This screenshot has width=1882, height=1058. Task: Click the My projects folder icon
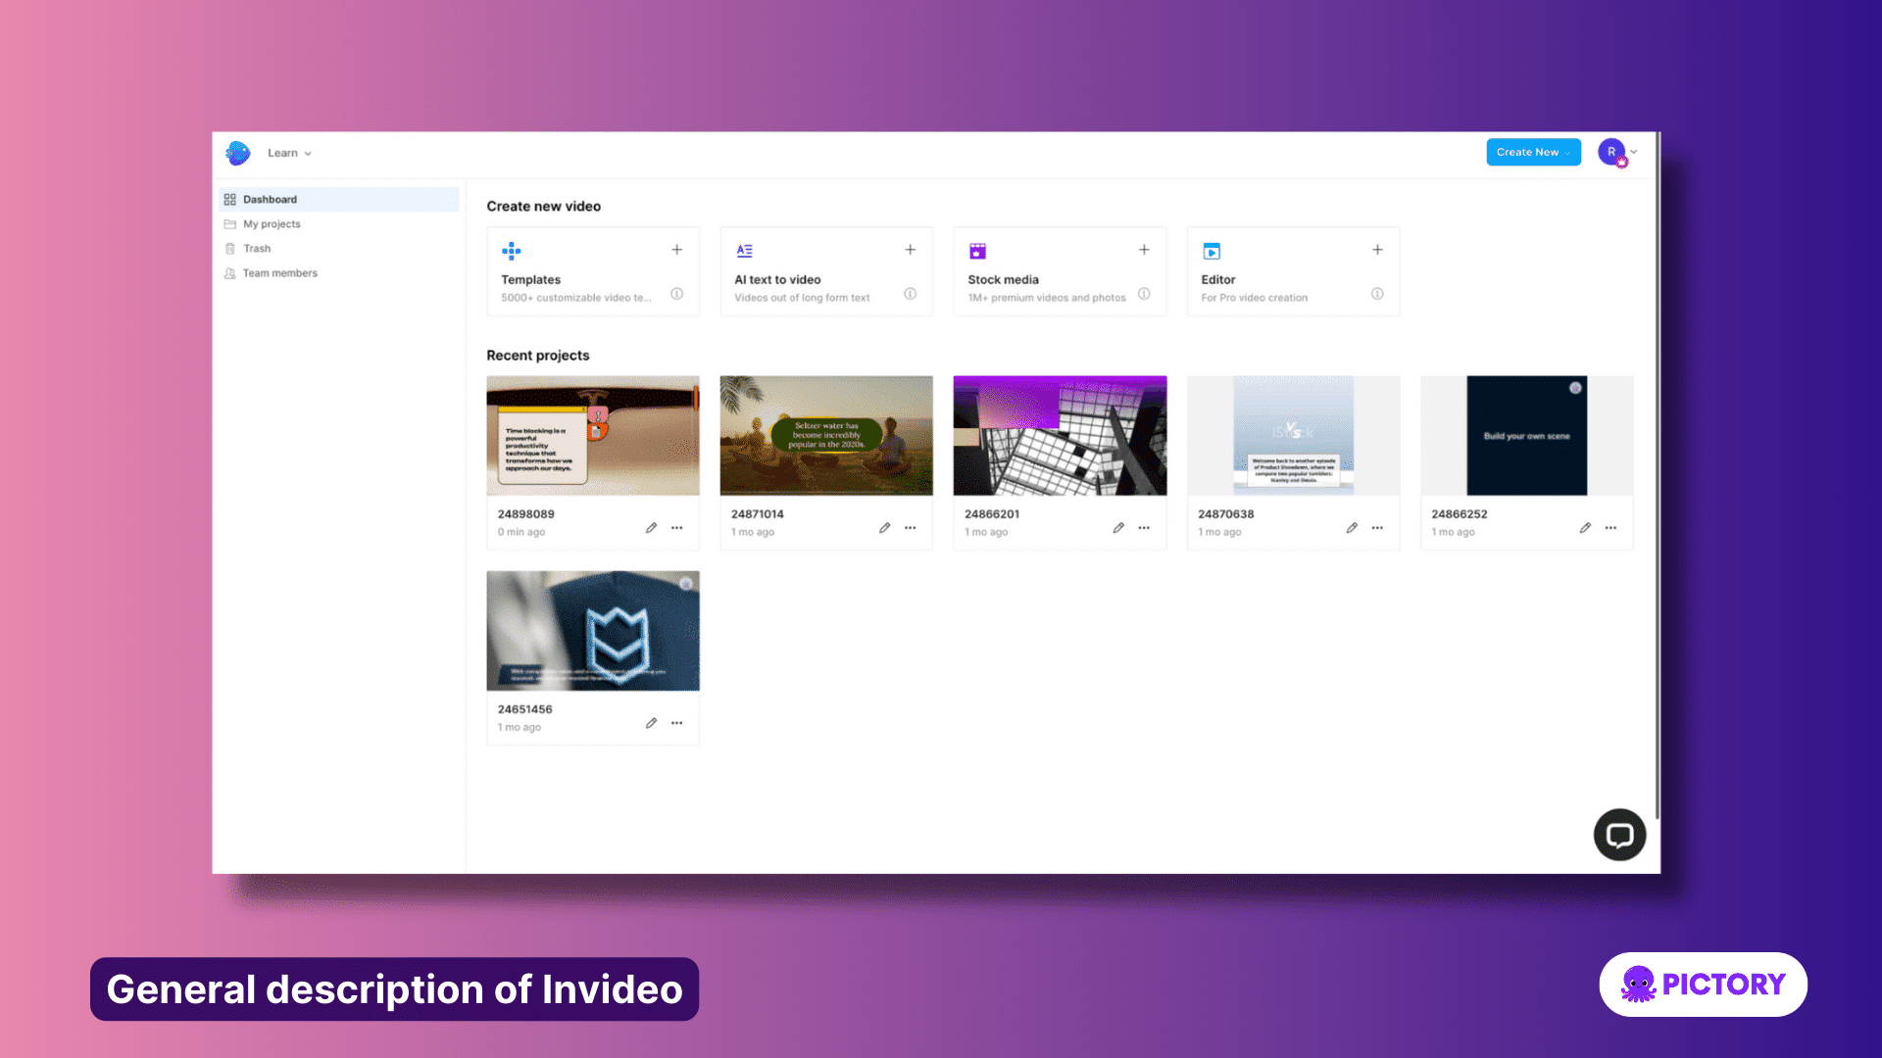pyautogui.click(x=230, y=224)
